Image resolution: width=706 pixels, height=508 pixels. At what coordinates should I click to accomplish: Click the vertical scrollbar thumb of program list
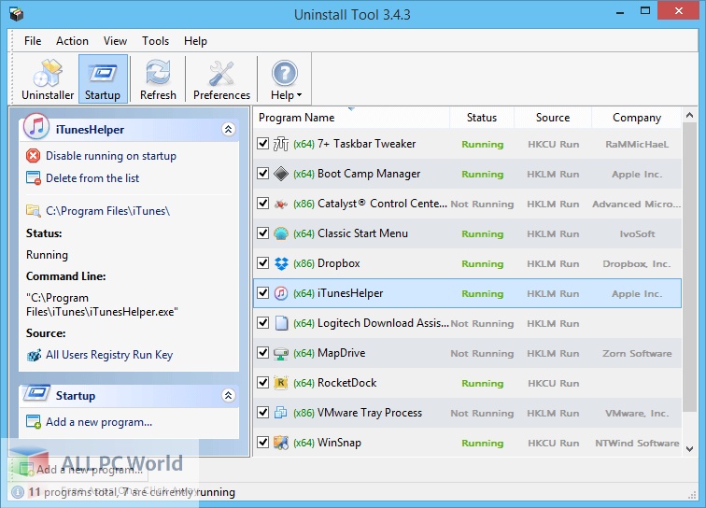689,267
